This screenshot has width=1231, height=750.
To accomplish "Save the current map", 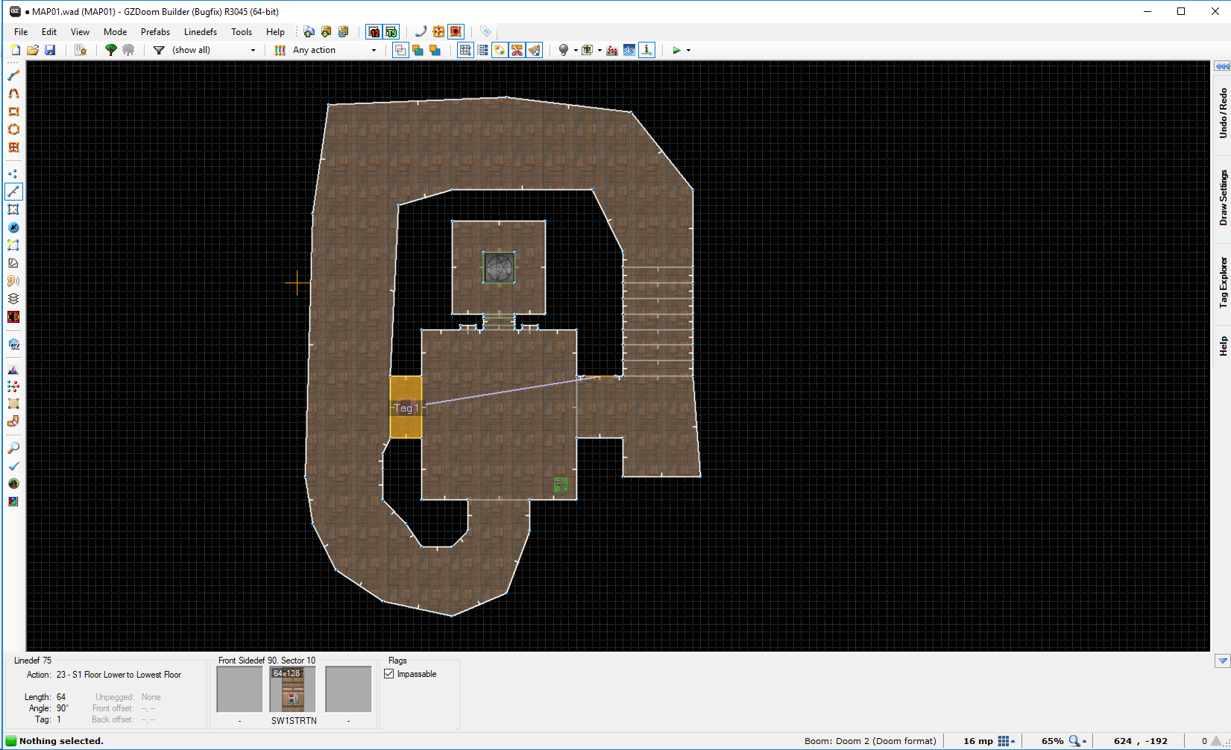I will pyautogui.click(x=50, y=50).
